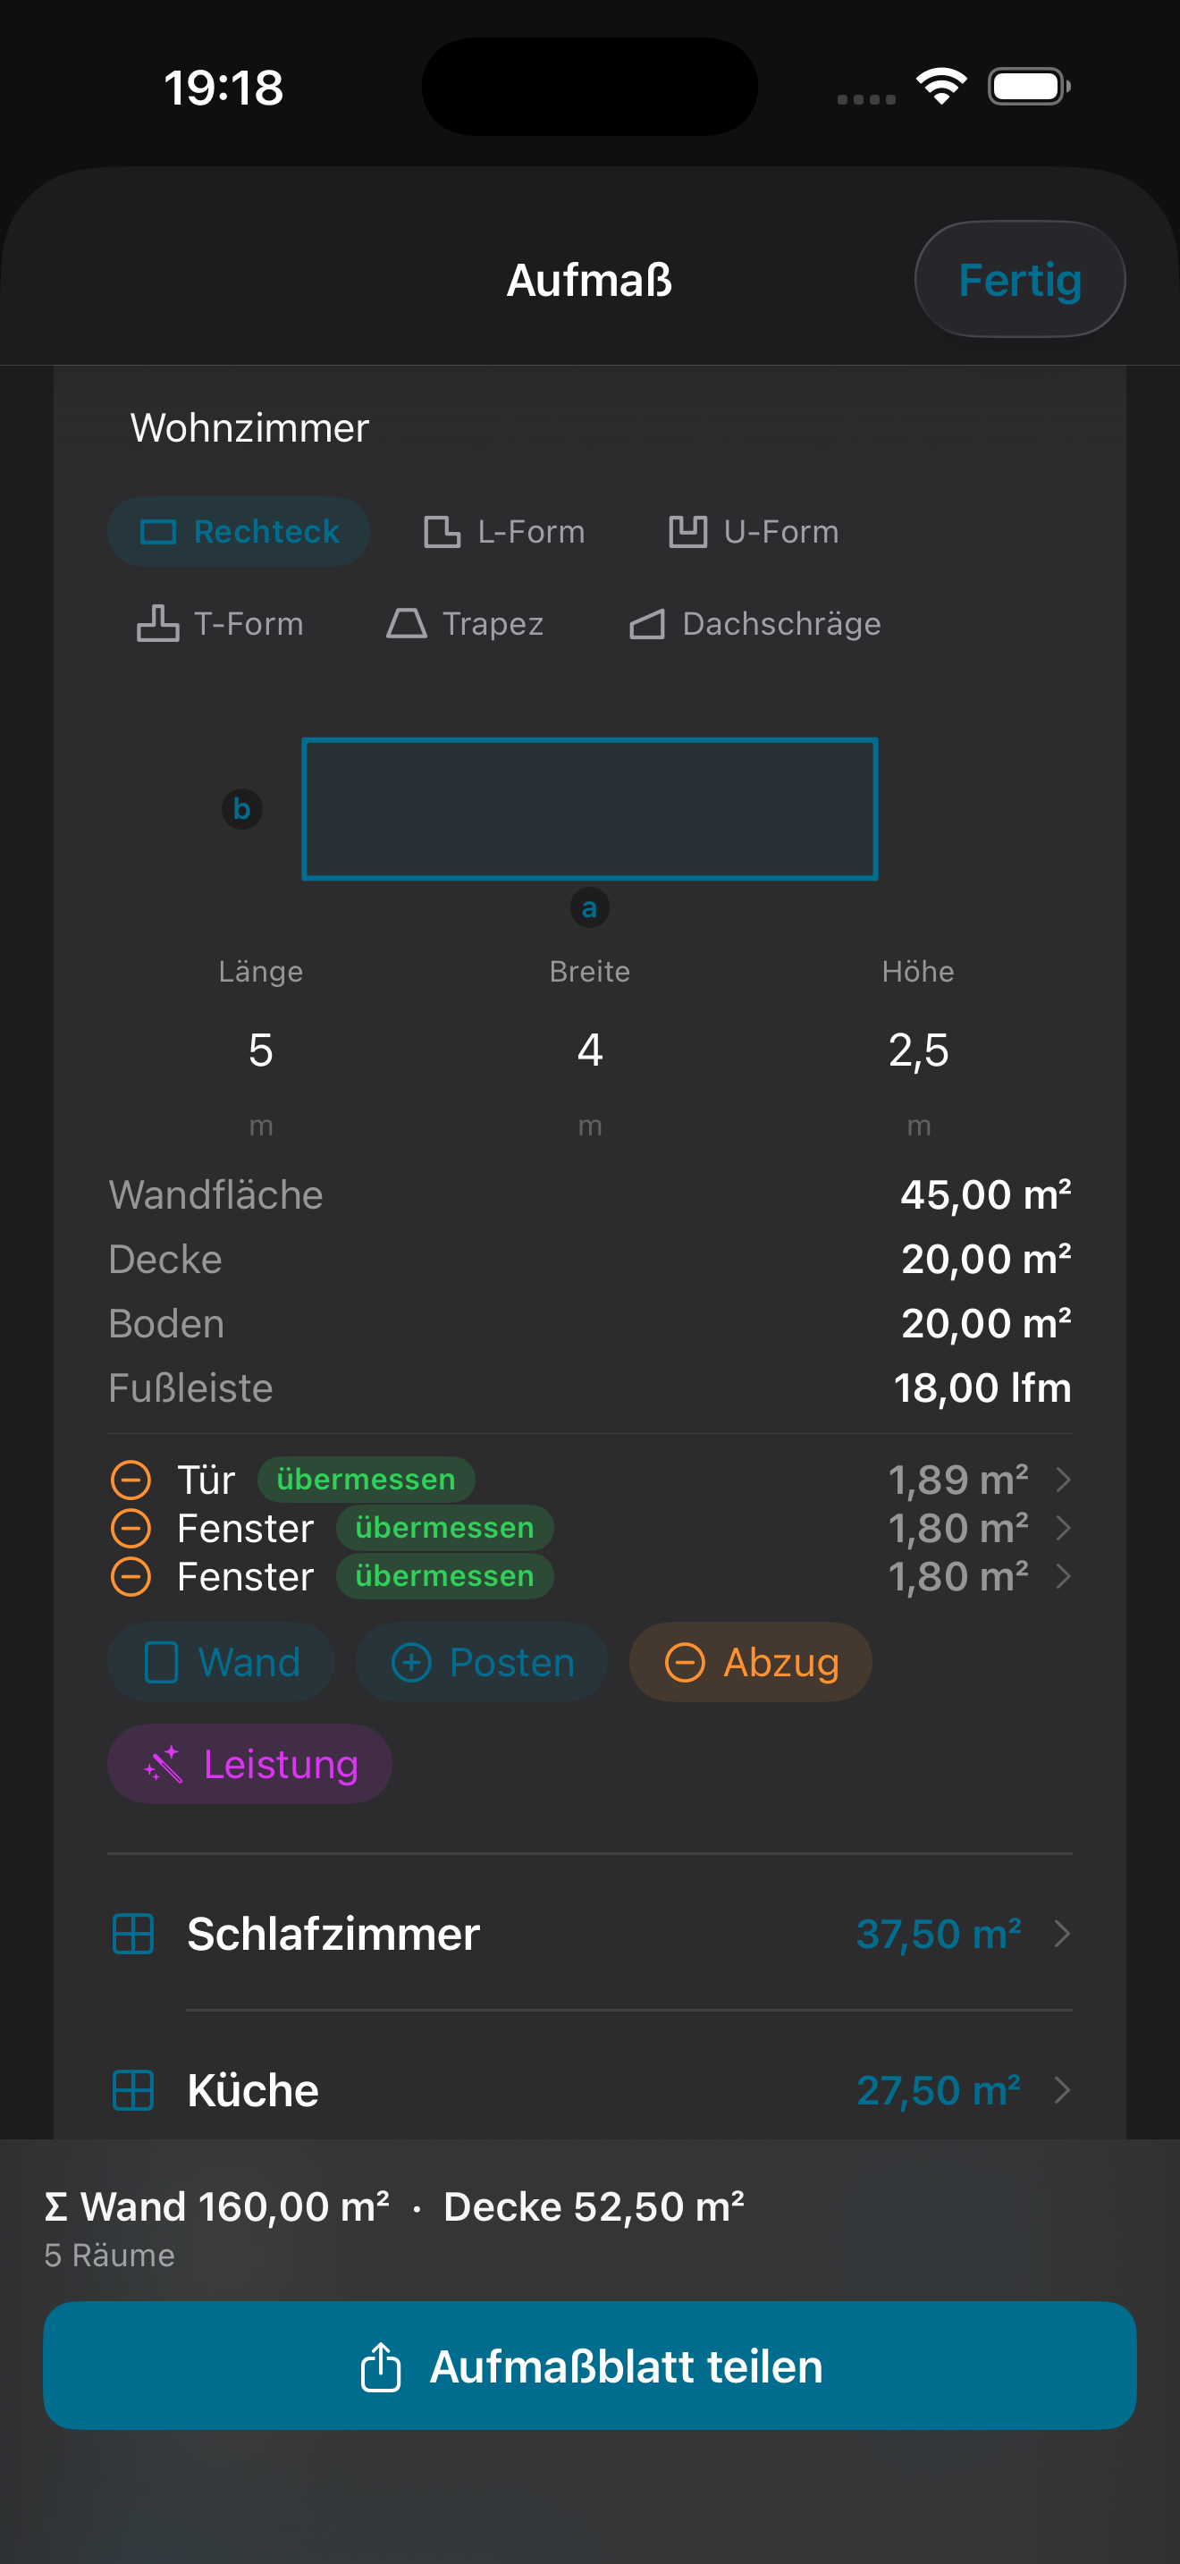Open first Fenster details chevron
The height and width of the screenshot is (2564, 1180).
1063,1528
